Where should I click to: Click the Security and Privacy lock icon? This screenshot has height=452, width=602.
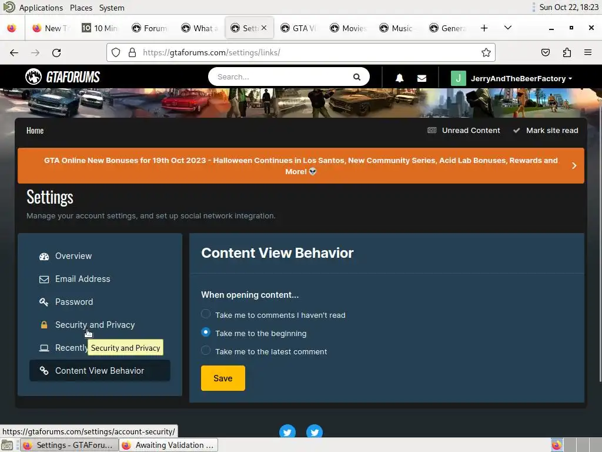click(x=44, y=325)
